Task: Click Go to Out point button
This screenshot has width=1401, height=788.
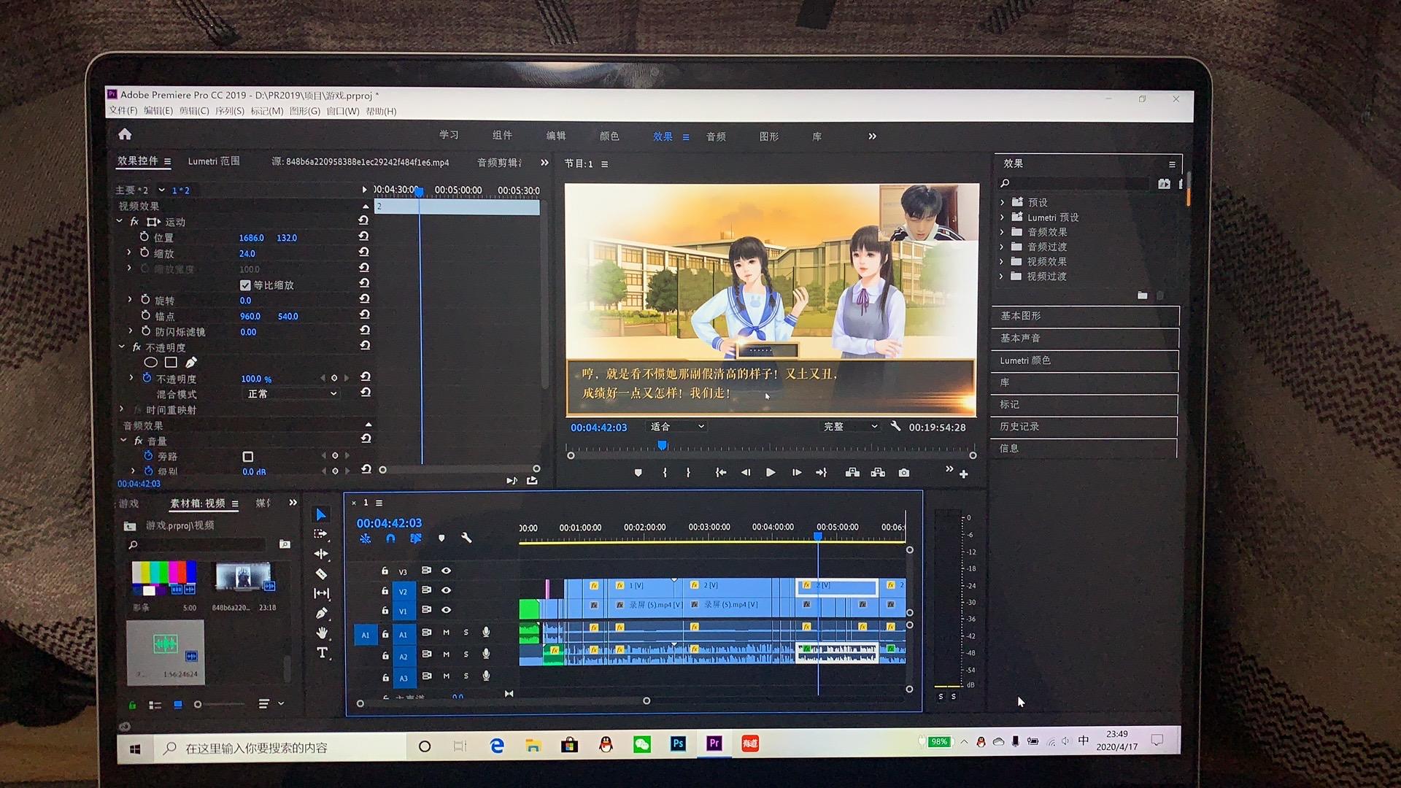Action: [821, 473]
